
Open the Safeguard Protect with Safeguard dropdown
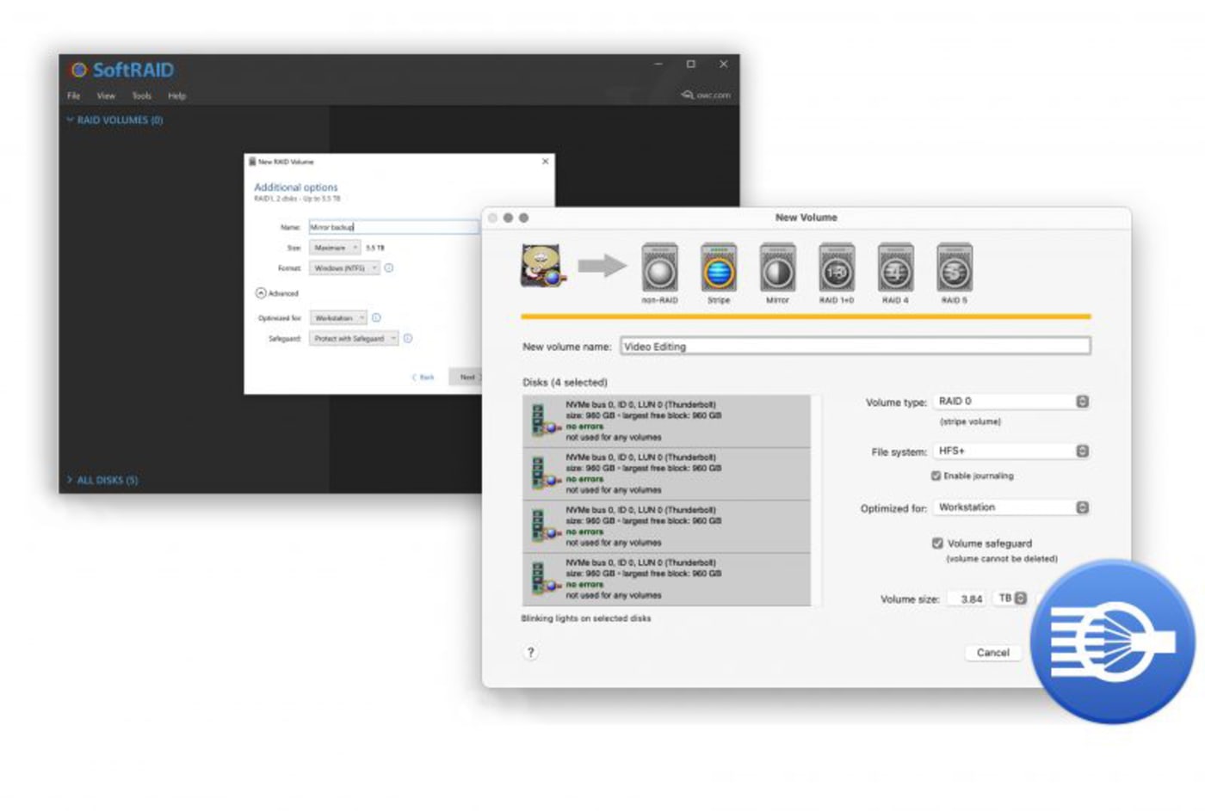pos(354,339)
